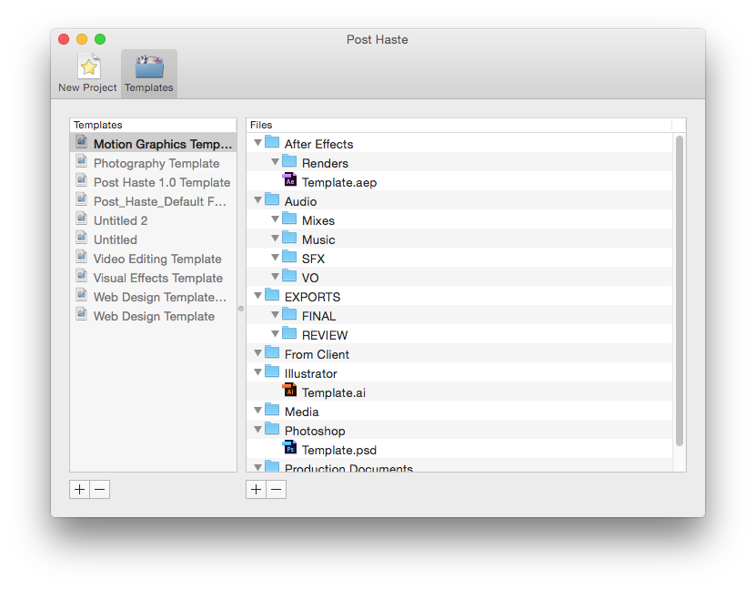Add a new file with plus button
756x590 pixels.
coord(256,489)
